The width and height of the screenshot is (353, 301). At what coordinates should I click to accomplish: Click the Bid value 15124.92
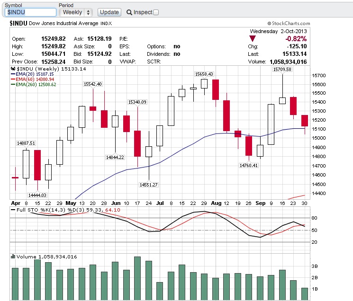click(x=100, y=54)
